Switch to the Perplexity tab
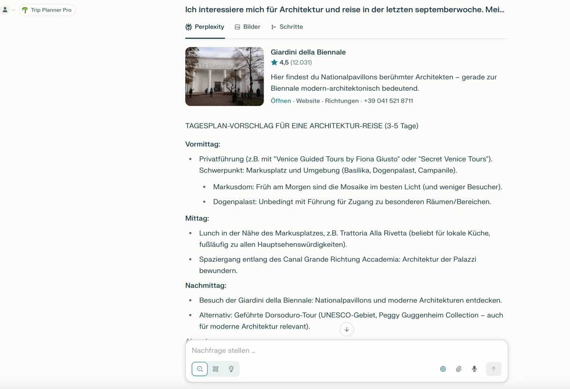The width and height of the screenshot is (570, 389). 205,27
